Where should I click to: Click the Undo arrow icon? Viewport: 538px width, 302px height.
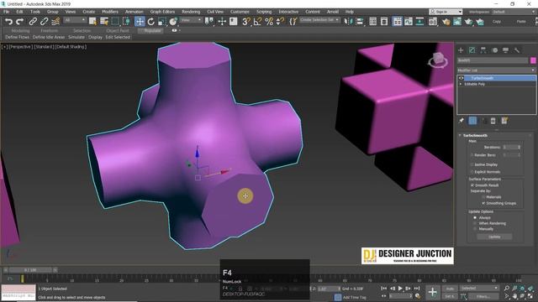(x=9, y=22)
